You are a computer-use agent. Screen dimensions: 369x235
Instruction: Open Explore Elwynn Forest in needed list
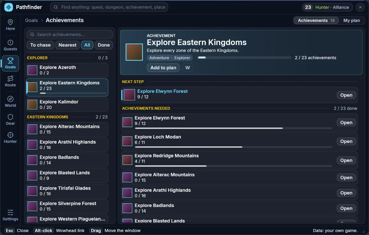tap(346, 123)
